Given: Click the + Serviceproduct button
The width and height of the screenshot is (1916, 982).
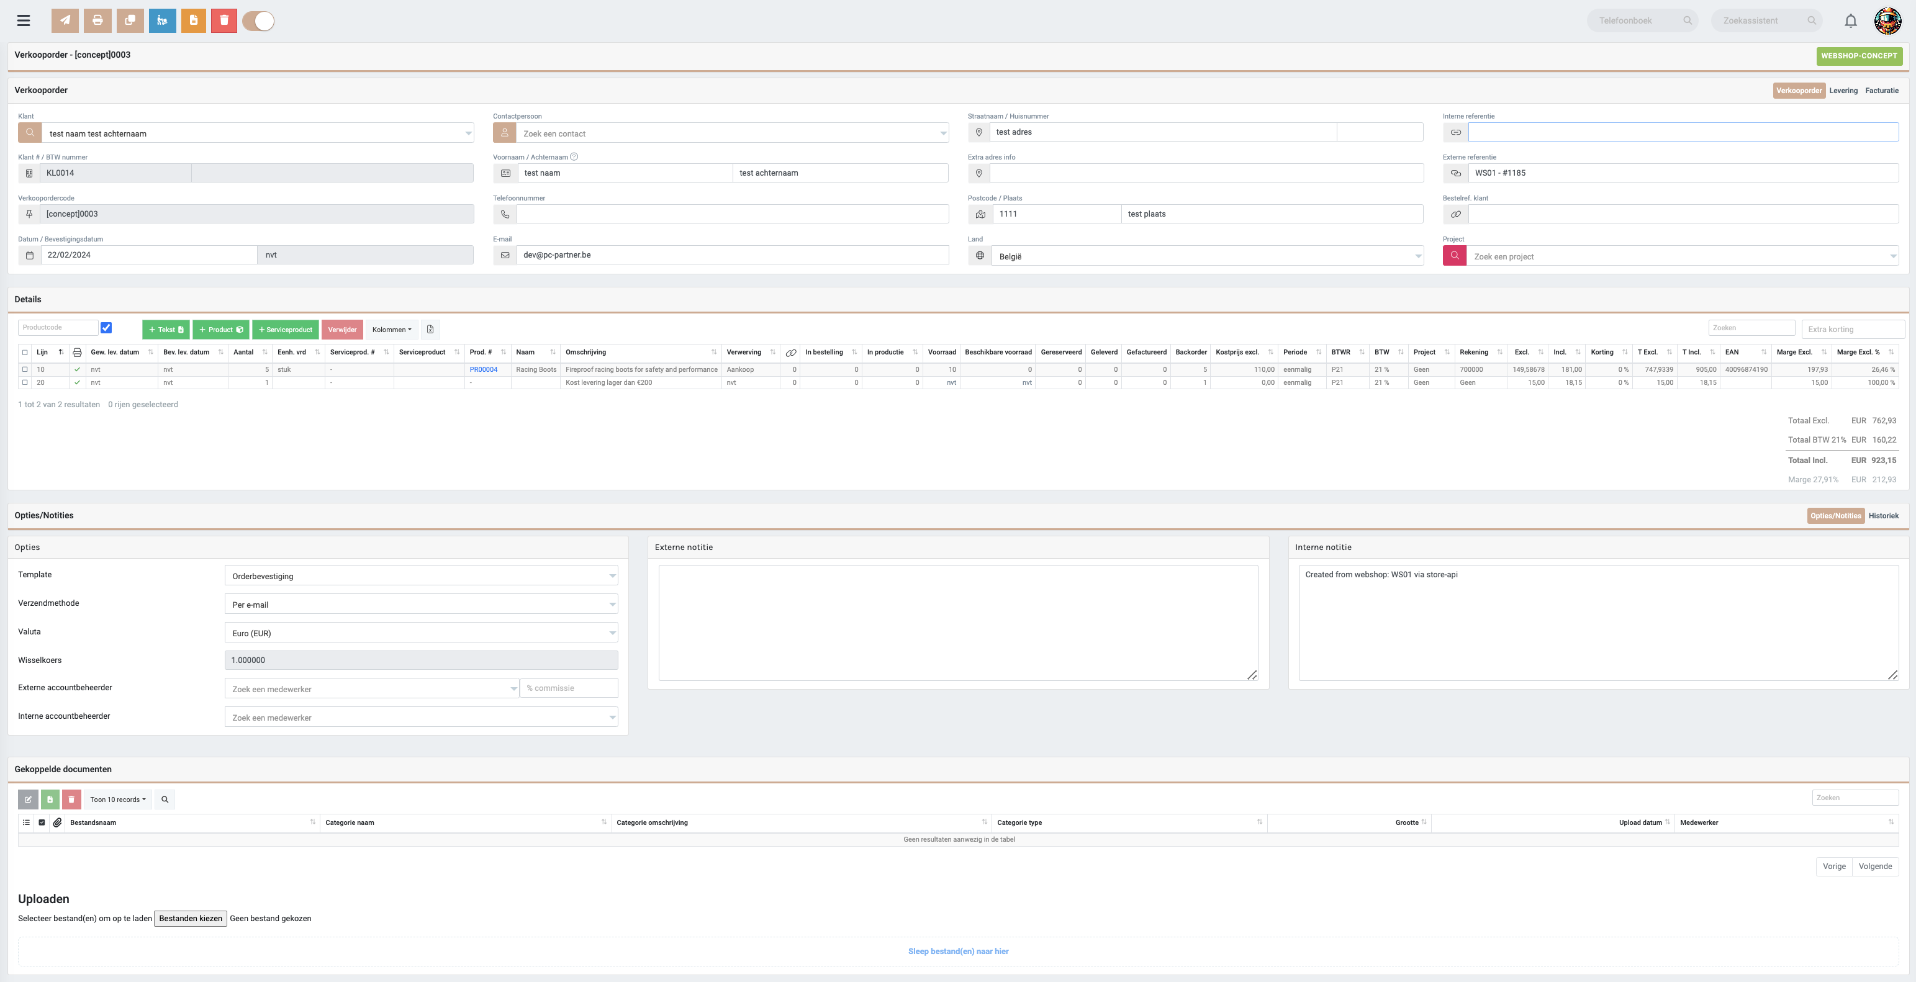Looking at the screenshot, I should 286,330.
